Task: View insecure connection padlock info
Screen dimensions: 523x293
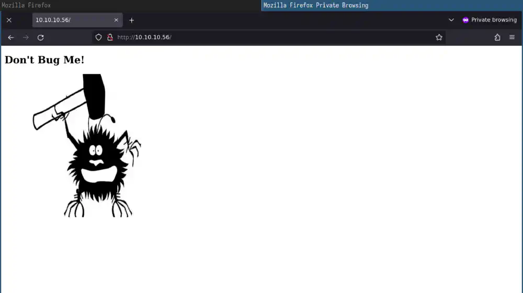Action: (x=110, y=37)
